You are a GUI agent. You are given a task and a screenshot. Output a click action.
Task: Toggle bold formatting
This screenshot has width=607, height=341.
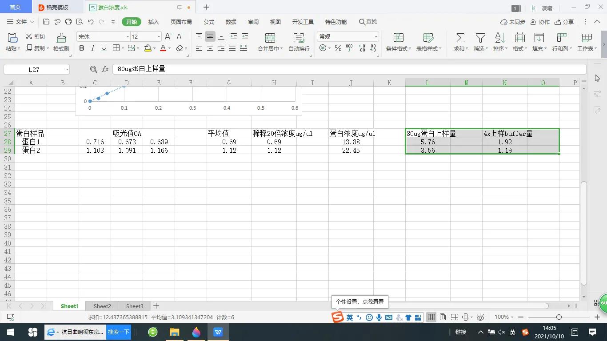(x=81, y=48)
